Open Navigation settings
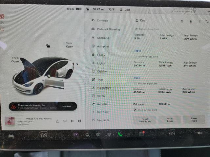Image resolution: width=210 pixels, height=157 pixels. [101, 88]
